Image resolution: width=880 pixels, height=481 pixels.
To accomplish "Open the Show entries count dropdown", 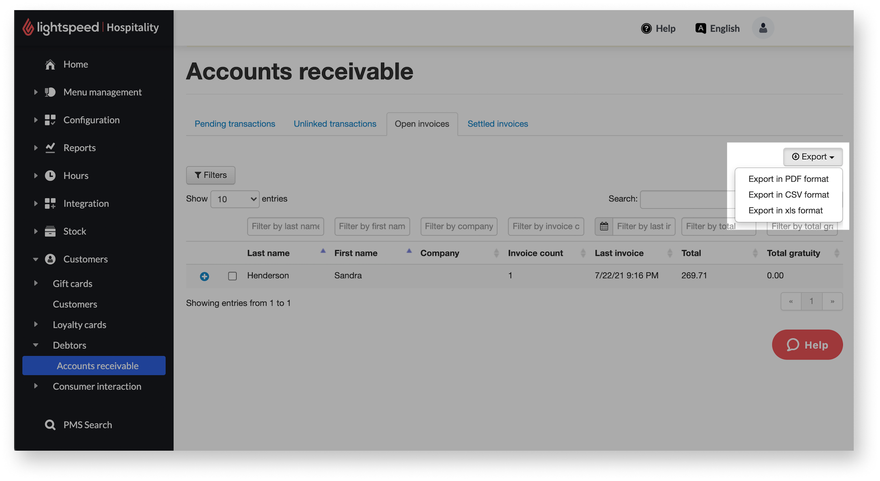I will 235,199.
